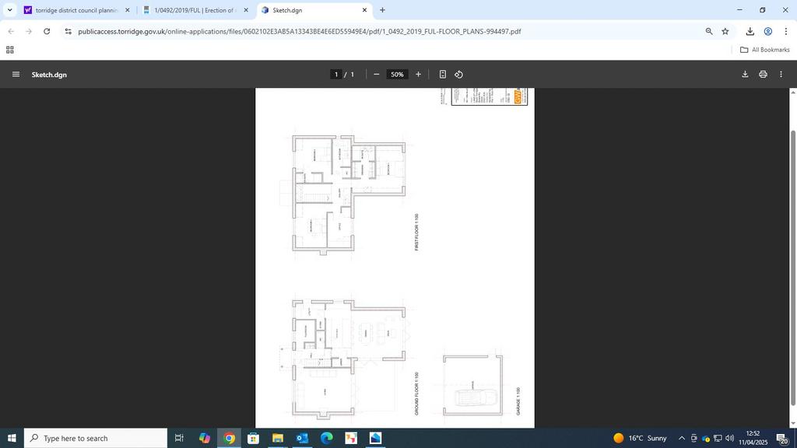This screenshot has height=448, width=797.
Task: Open the Windows Start menu
Action: click(12, 438)
